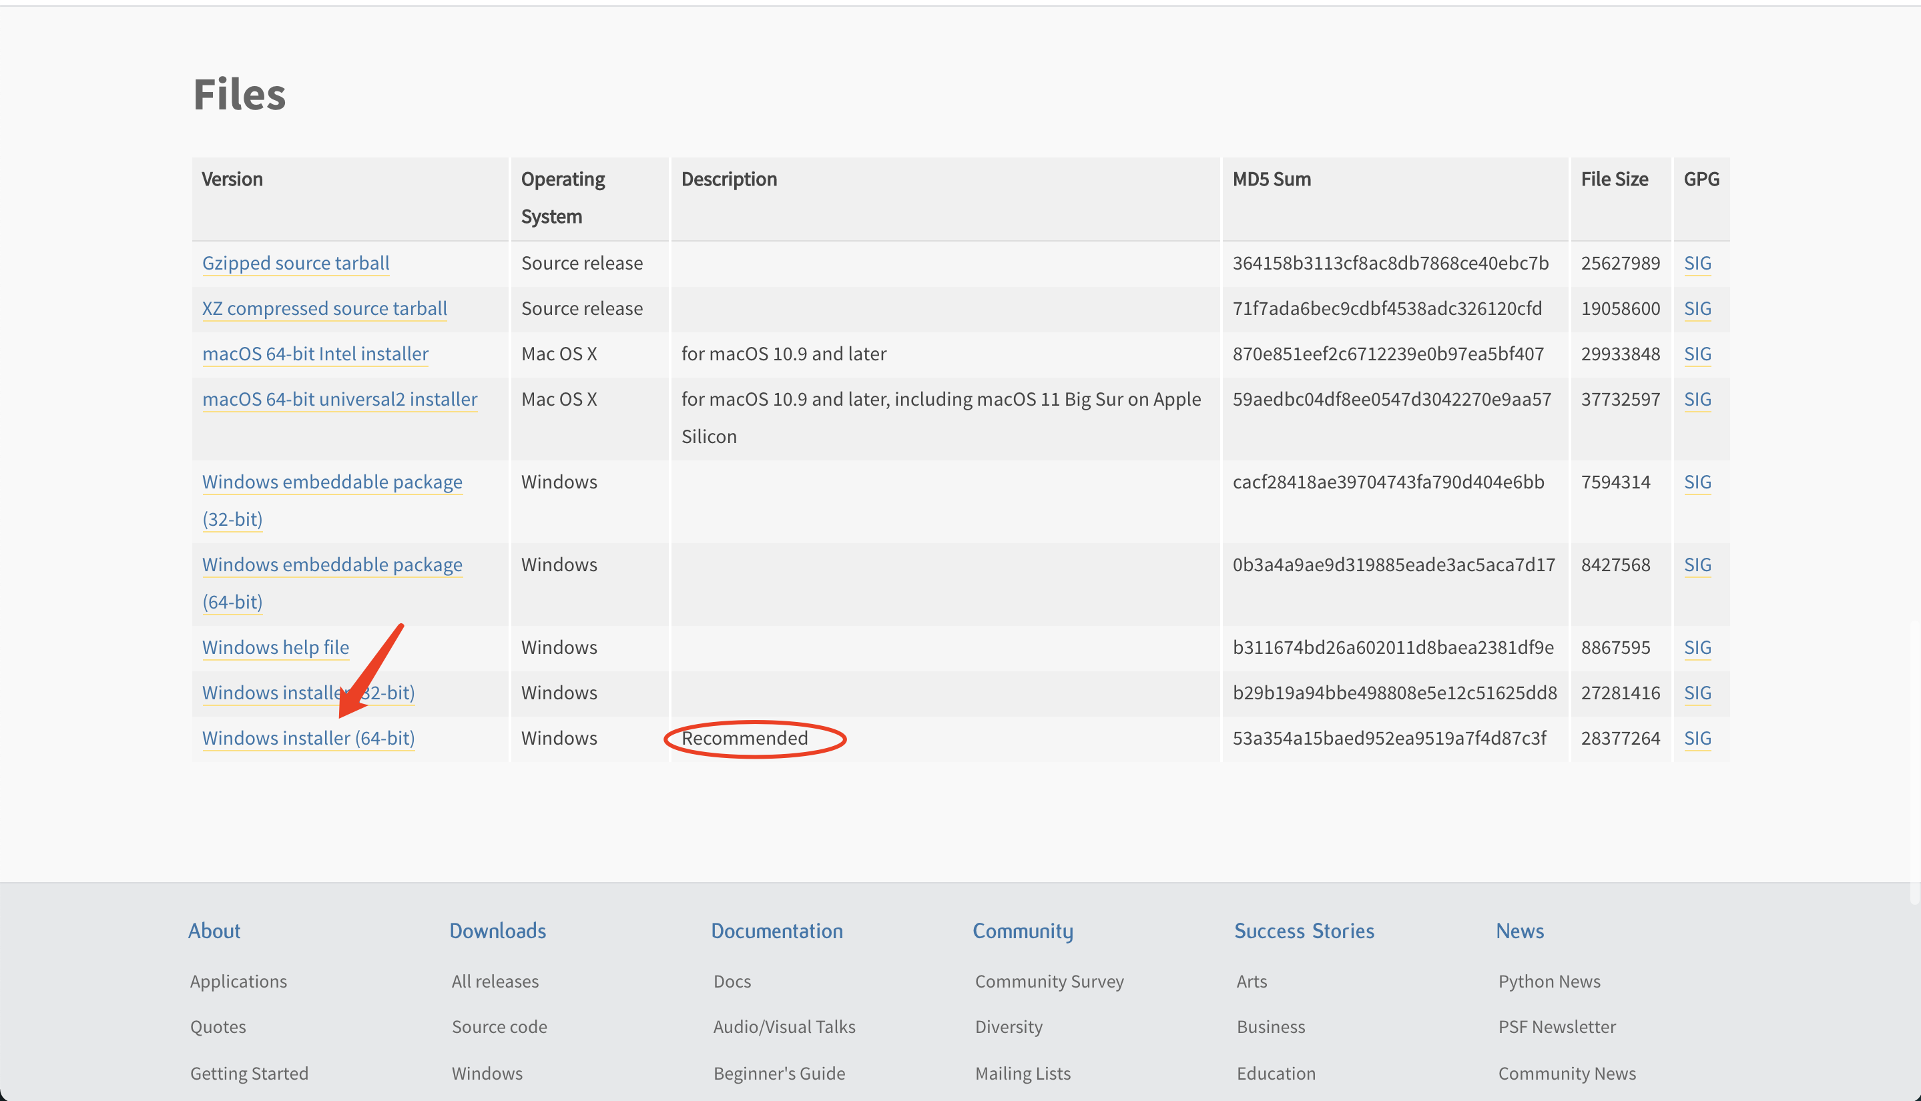
Task: Open Community Survey footer link
Action: click(x=1048, y=982)
